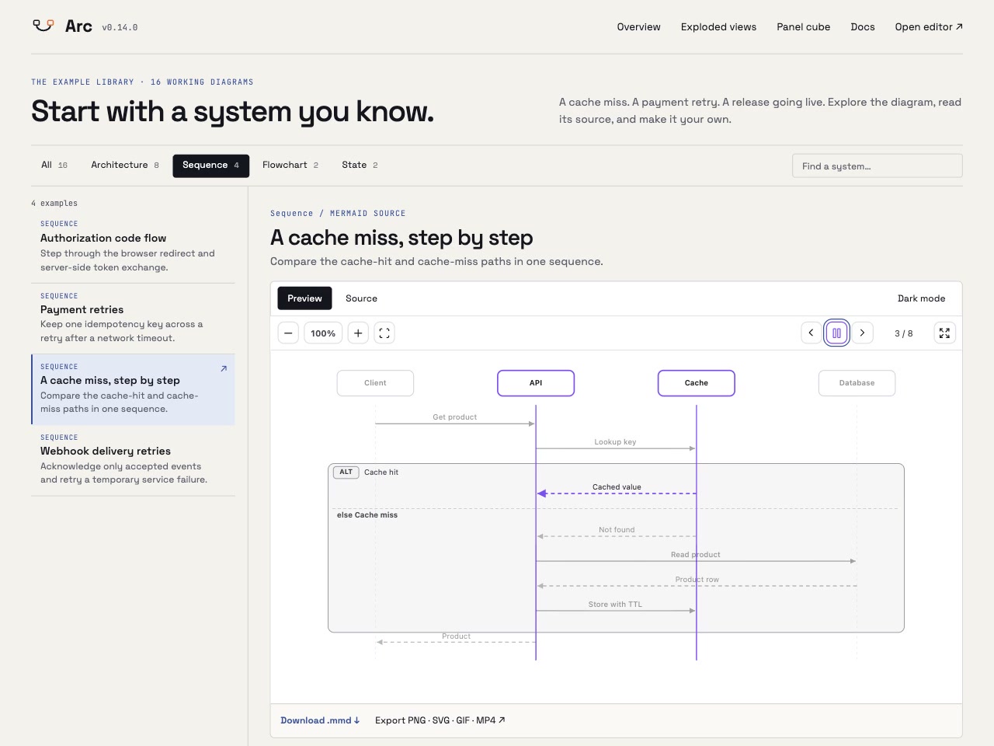Image resolution: width=994 pixels, height=746 pixels.
Task: Click the 'Not found' message label
Action: click(x=617, y=530)
